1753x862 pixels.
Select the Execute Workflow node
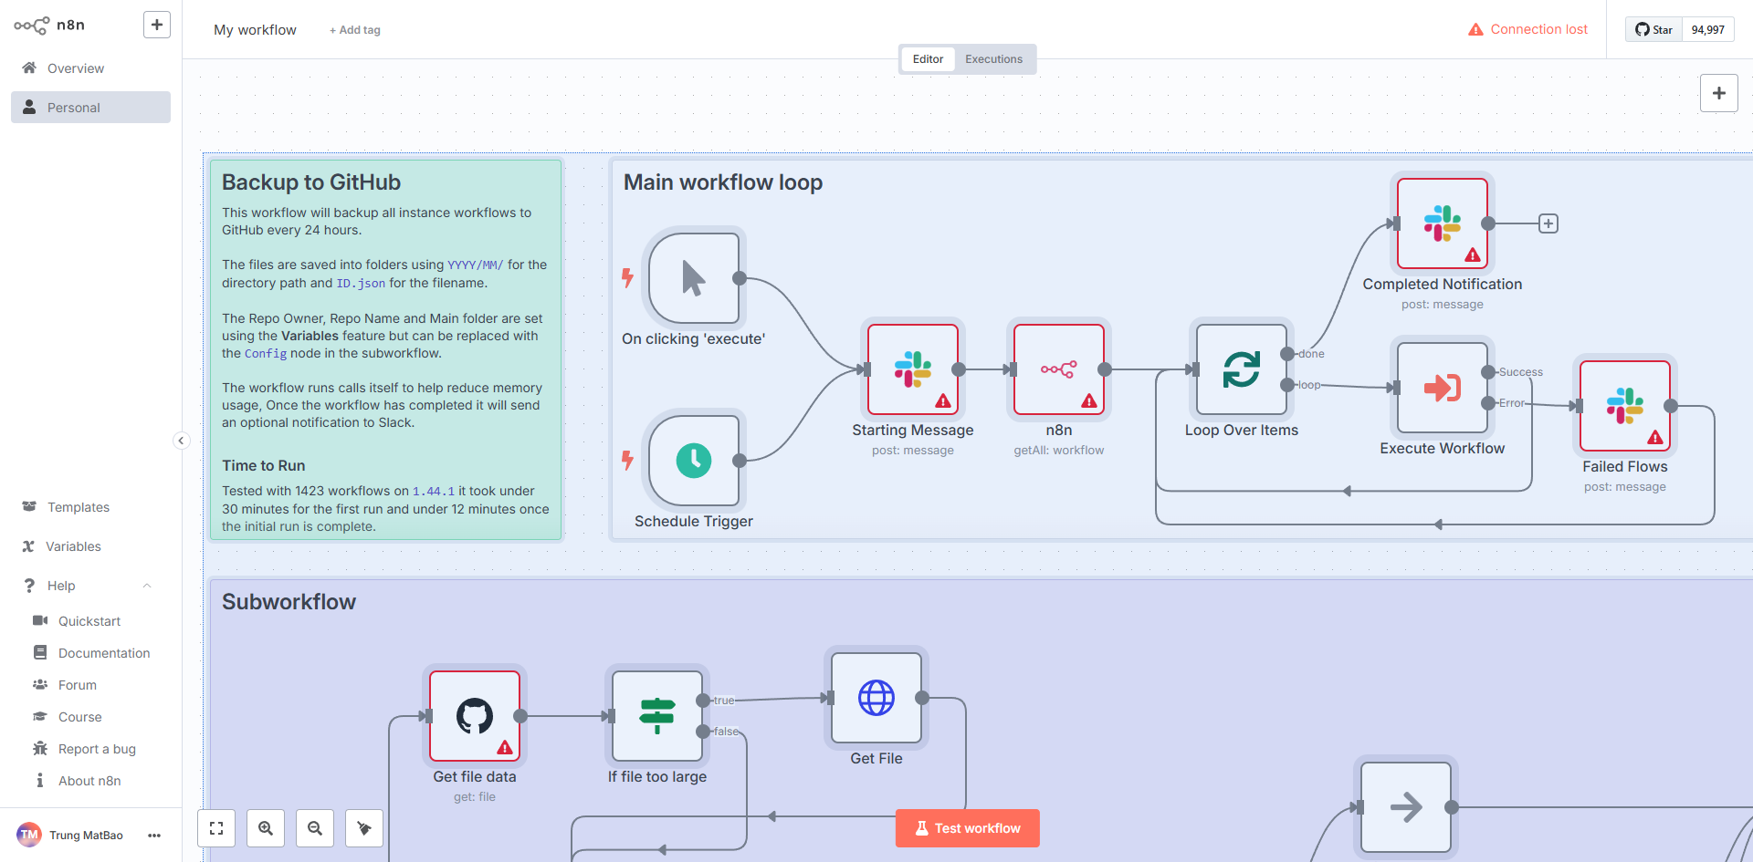[1443, 388]
